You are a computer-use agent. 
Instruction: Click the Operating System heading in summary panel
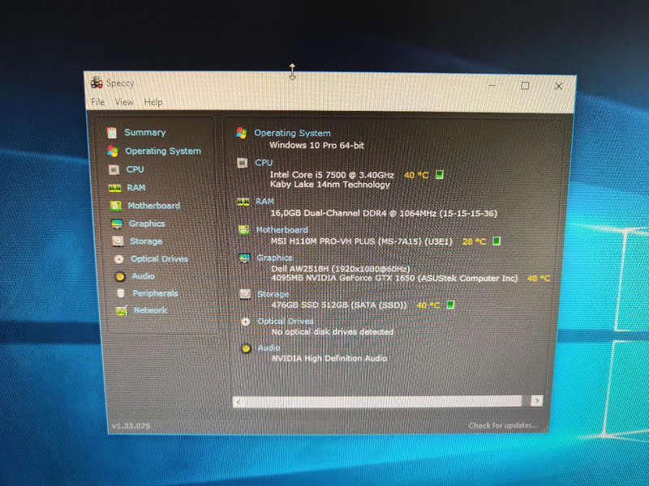pyautogui.click(x=292, y=133)
